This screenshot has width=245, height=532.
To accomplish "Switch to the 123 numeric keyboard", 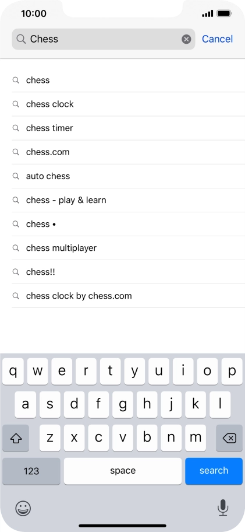I will [x=31, y=471].
